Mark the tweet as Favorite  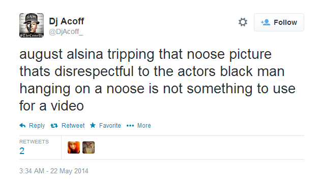110,125
